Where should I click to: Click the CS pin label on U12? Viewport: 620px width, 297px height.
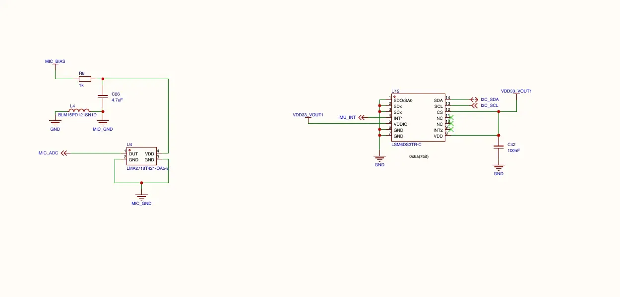point(439,112)
